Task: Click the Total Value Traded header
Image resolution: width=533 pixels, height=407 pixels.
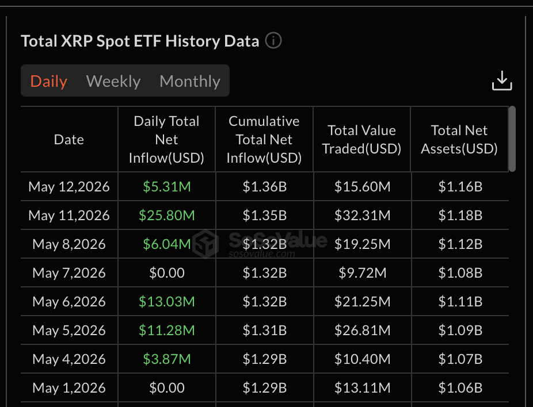Action: click(361, 140)
